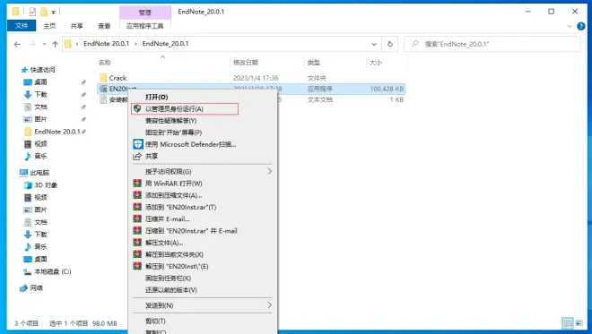Go up one folder level
Image resolution: width=592 pixels, height=334 pixels.
55,44
